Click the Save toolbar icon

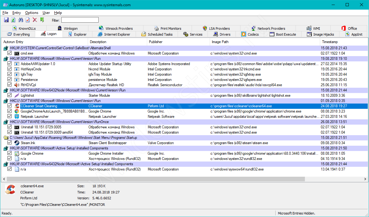tap(6, 20)
